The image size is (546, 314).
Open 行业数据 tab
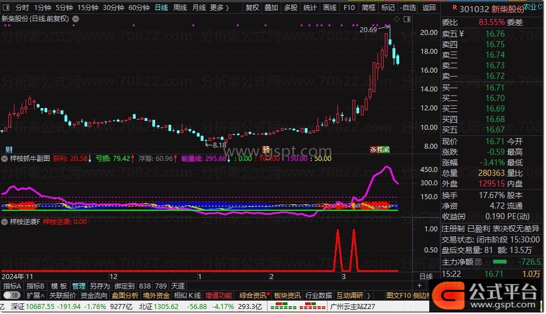point(318,296)
